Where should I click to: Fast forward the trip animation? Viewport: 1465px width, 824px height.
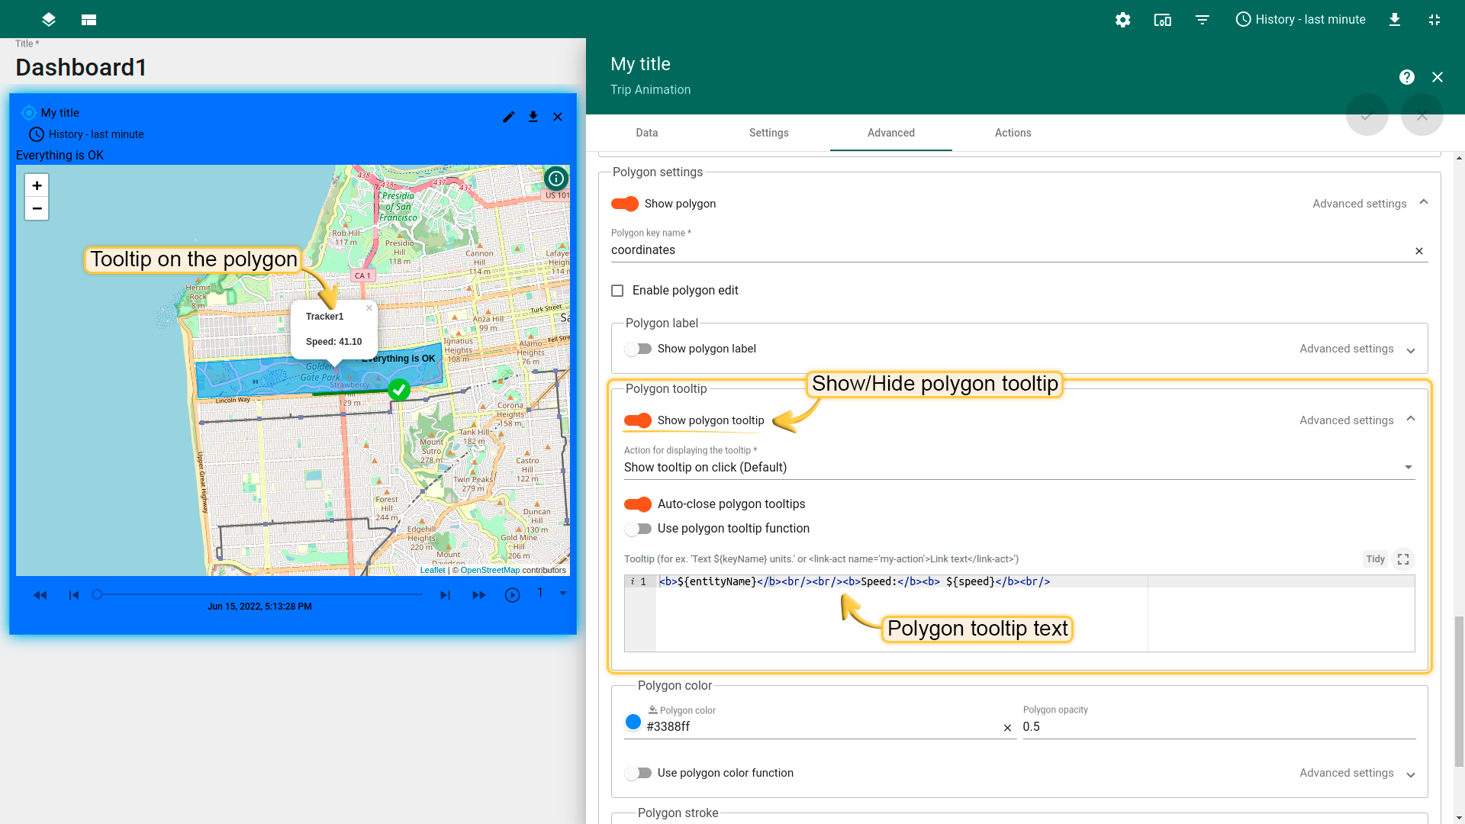pyautogui.click(x=479, y=595)
